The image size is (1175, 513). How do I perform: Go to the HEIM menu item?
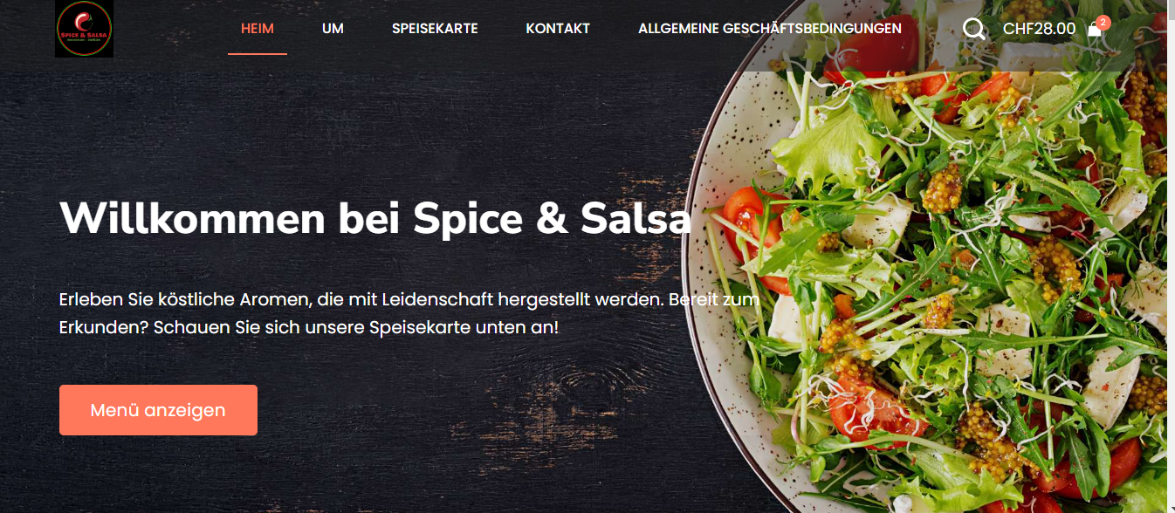pos(258,28)
